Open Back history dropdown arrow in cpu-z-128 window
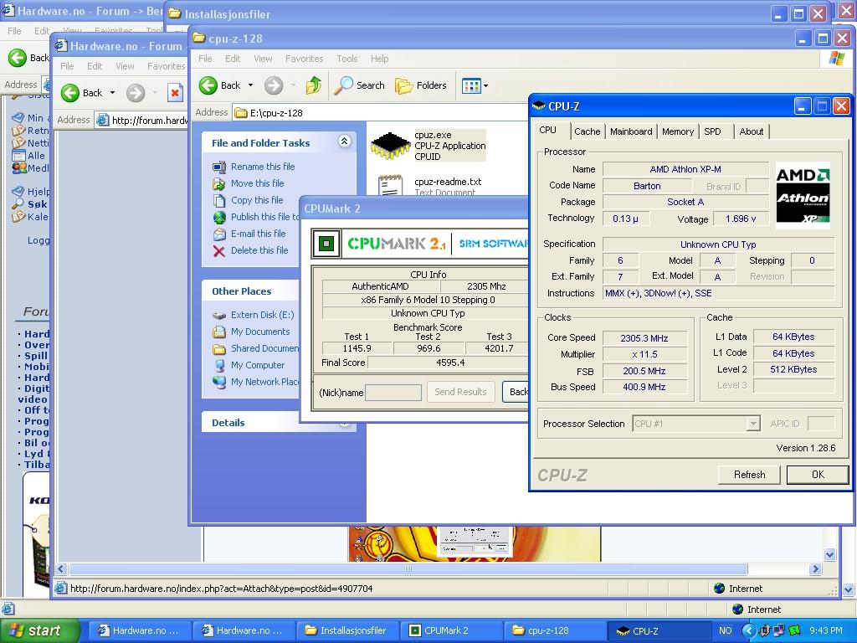 251,85
